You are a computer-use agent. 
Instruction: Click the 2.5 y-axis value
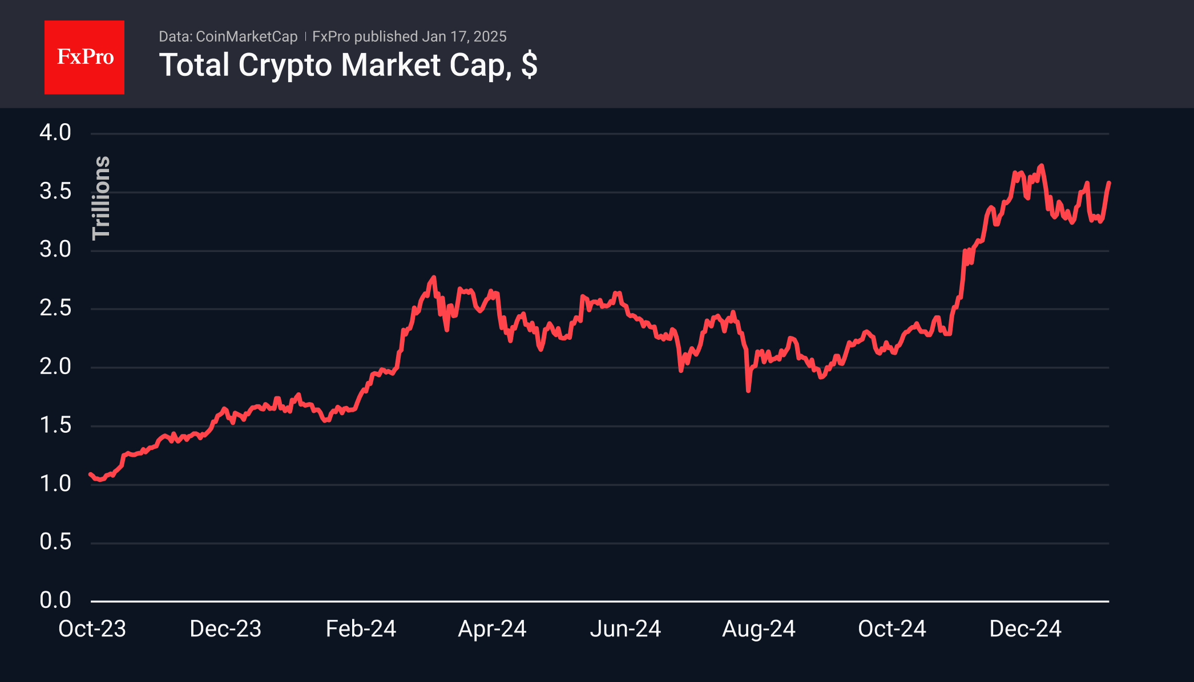[x=55, y=308]
